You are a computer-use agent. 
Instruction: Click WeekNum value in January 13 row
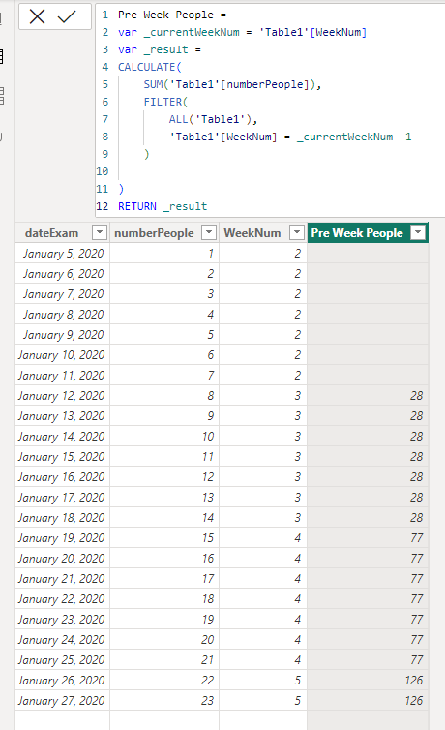click(x=263, y=416)
